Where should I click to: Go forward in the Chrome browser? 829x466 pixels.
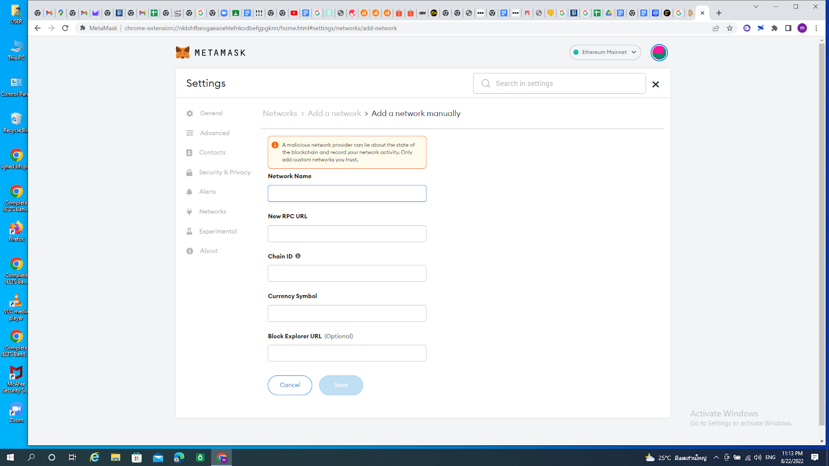[x=51, y=28]
